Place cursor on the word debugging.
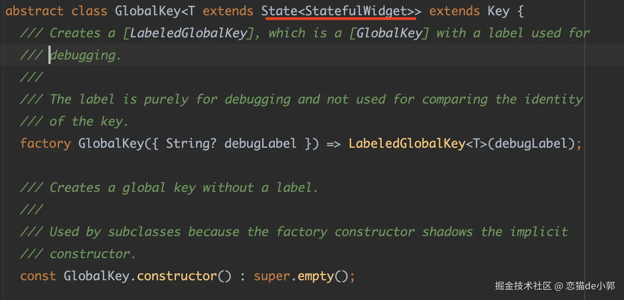The height and width of the screenshot is (300, 624). click(83, 55)
